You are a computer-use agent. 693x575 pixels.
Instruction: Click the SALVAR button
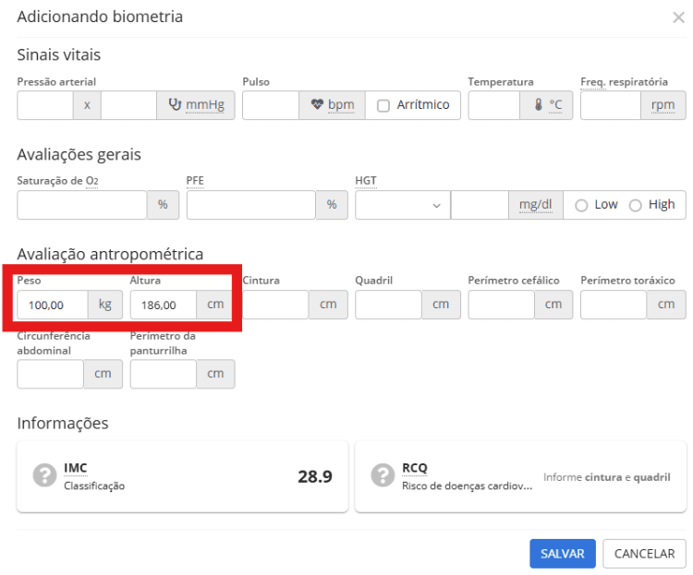tap(562, 554)
